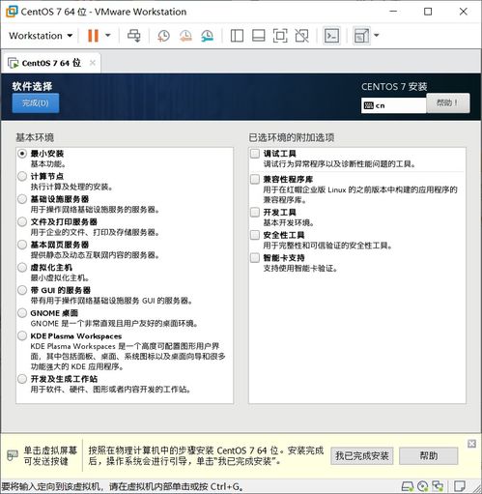482x494 pixels.
Task: Click the message log status icon
Action: tap(460, 486)
